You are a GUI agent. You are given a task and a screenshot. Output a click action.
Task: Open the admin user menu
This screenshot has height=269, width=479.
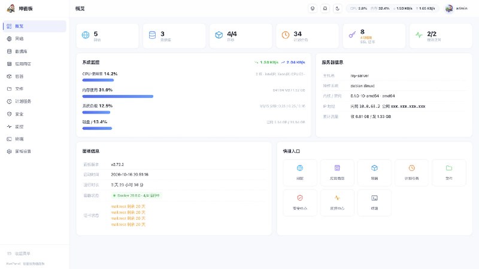click(x=456, y=8)
